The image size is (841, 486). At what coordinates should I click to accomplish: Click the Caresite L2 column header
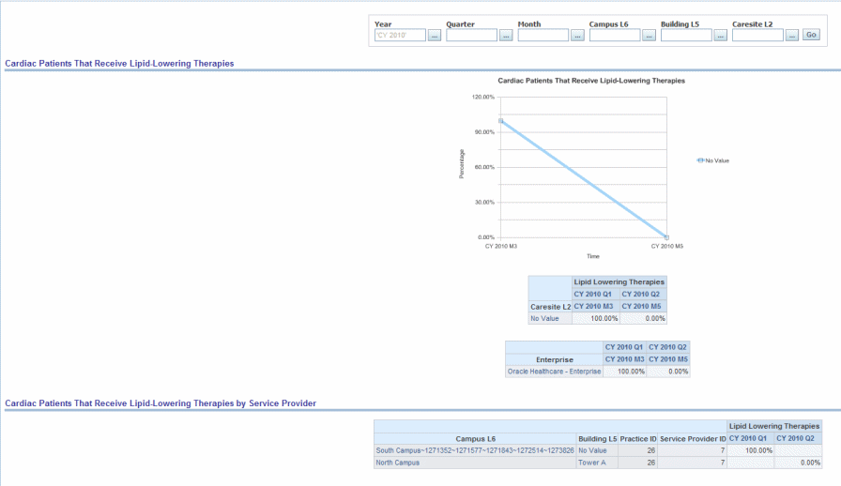pos(550,307)
